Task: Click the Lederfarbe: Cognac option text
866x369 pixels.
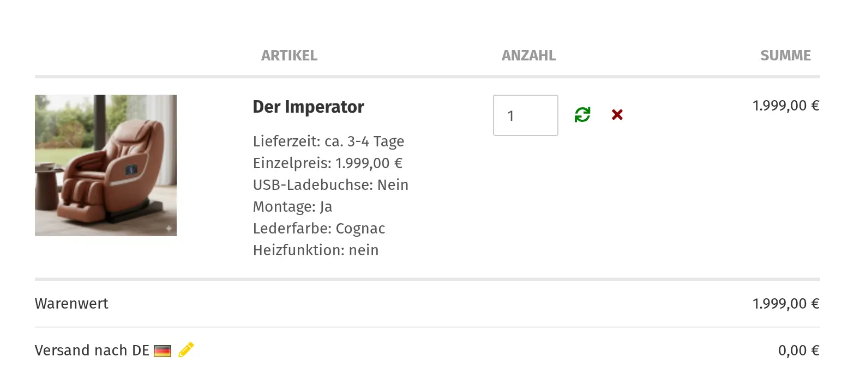Action: (x=319, y=229)
